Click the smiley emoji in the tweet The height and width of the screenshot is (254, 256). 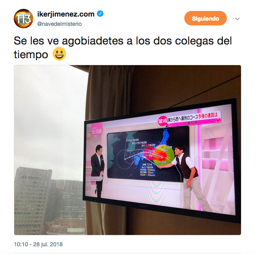click(59, 54)
